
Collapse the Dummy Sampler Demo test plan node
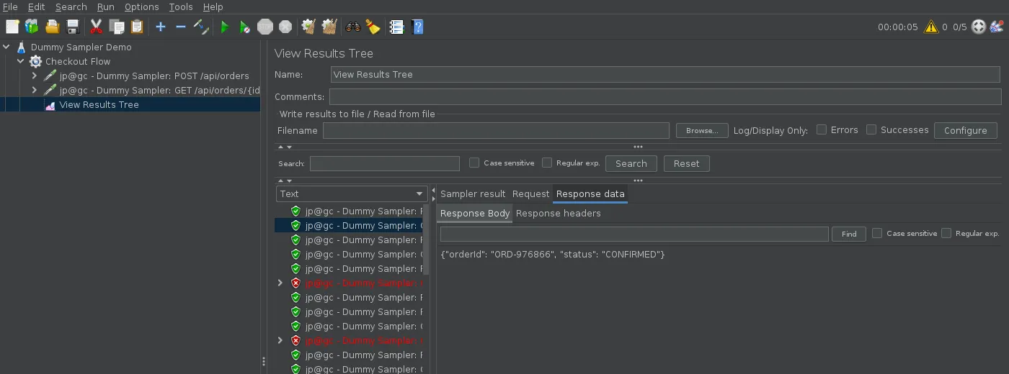[x=6, y=47]
